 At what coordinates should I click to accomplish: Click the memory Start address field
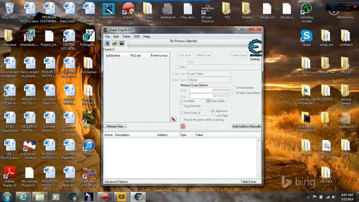click(x=209, y=90)
